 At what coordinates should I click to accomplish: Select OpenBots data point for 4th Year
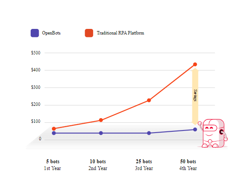pyautogui.click(x=195, y=129)
